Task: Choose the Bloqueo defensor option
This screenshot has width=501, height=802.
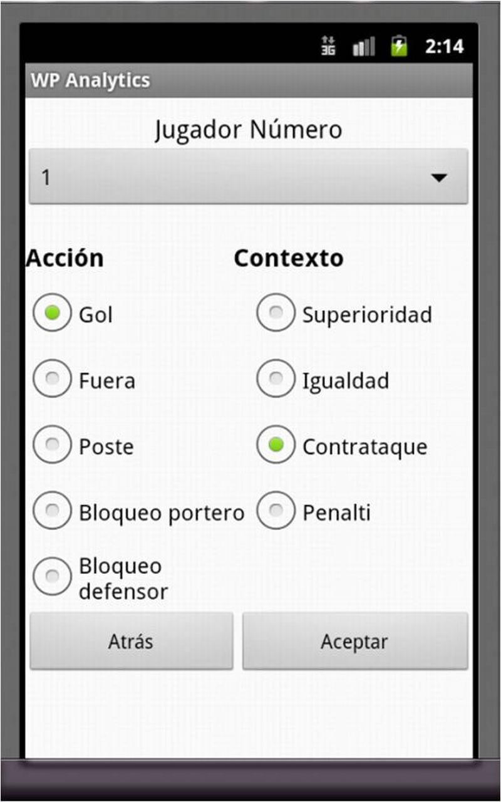Action: (x=53, y=576)
